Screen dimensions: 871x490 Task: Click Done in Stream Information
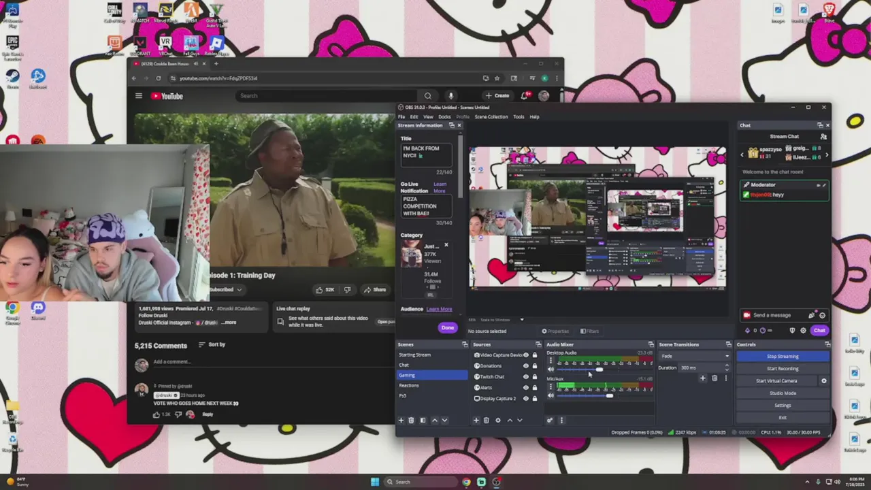coord(447,328)
